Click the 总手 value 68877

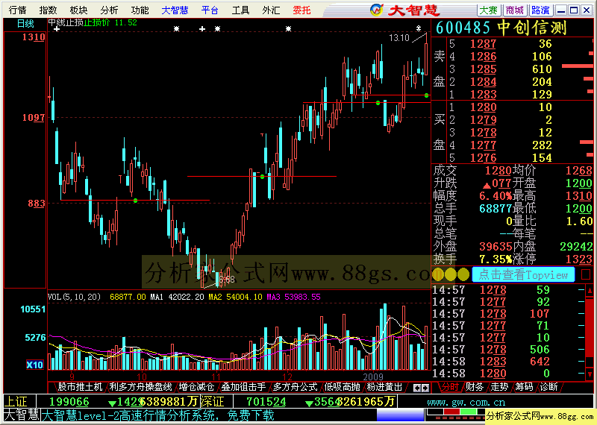click(495, 209)
